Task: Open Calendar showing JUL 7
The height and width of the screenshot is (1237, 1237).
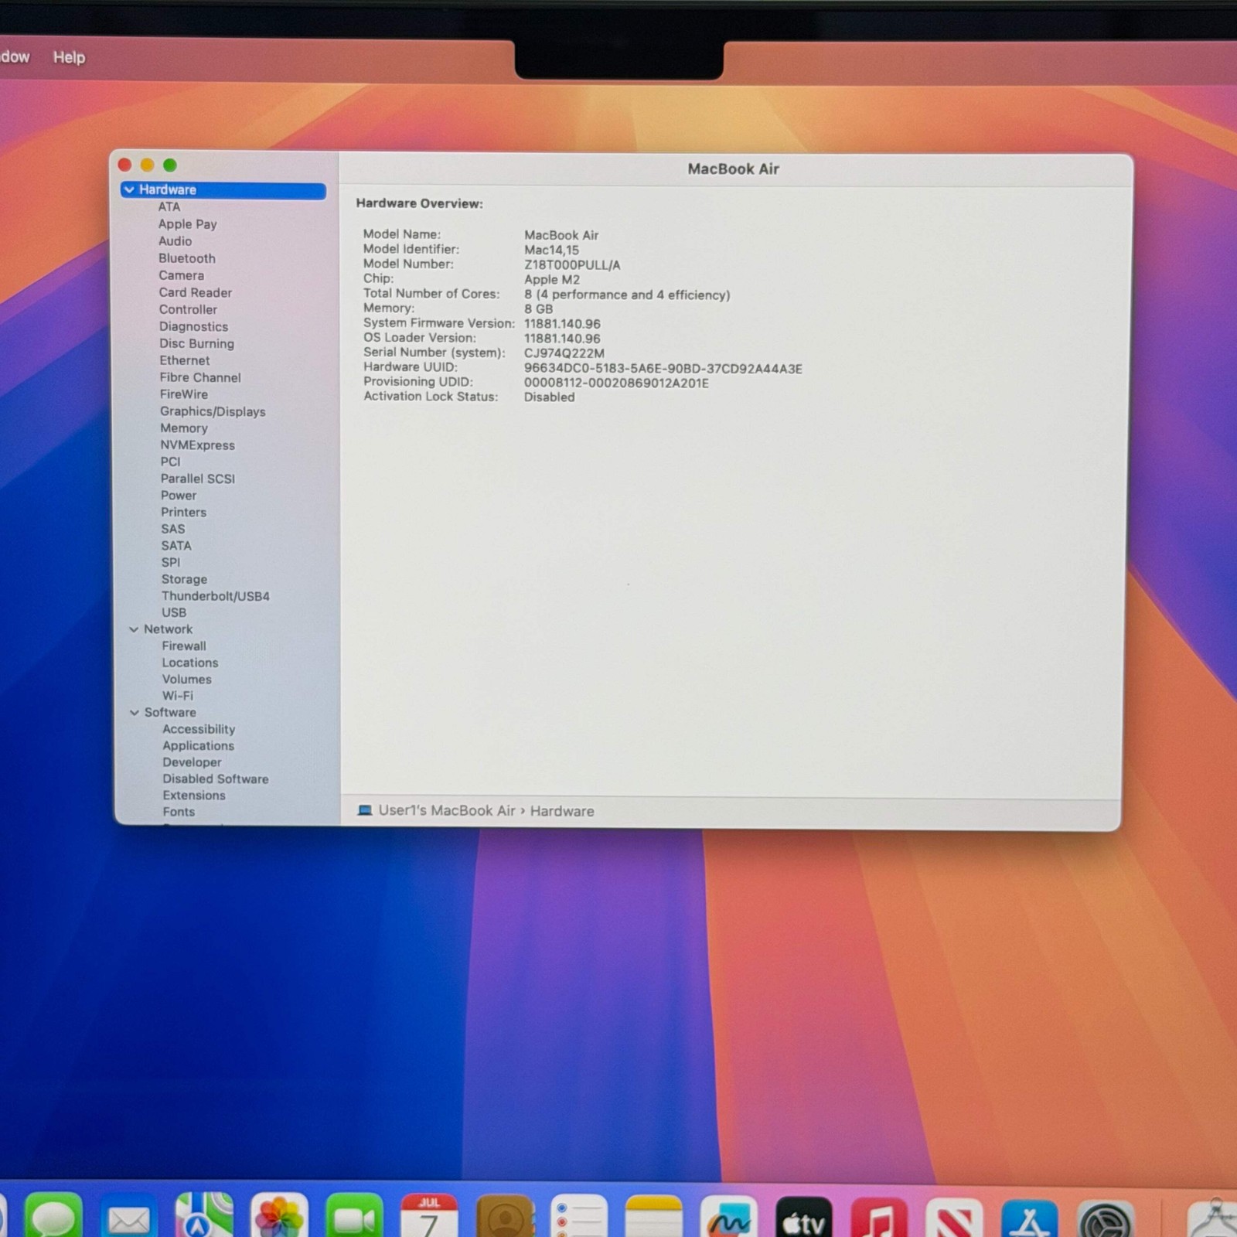Action: pyautogui.click(x=429, y=1217)
